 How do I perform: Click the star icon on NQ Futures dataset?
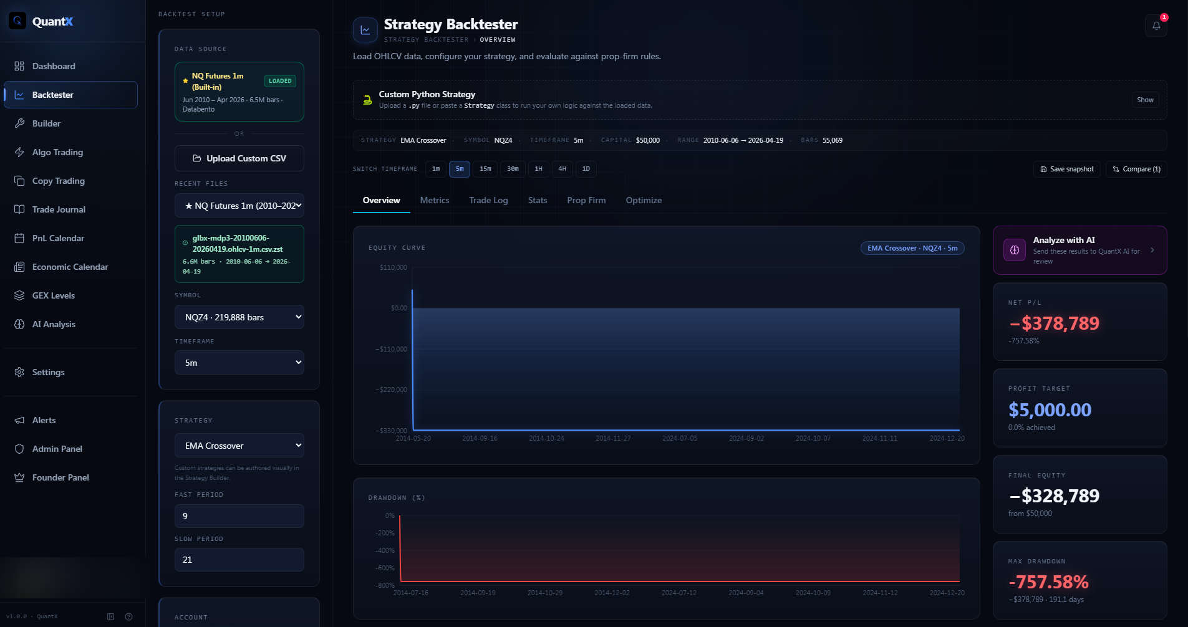point(185,81)
